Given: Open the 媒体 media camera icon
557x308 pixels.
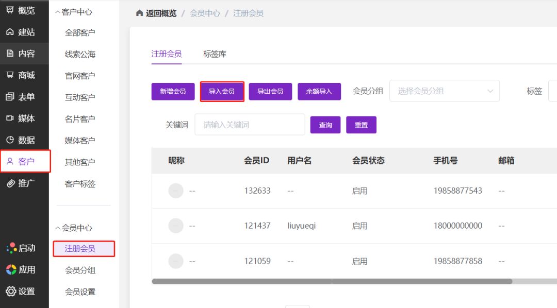Looking at the screenshot, I should [x=10, y=118].
